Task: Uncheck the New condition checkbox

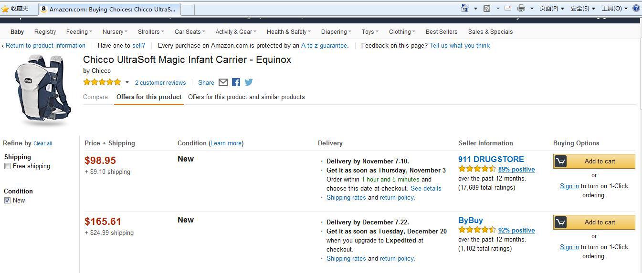Action: (7, 201)
